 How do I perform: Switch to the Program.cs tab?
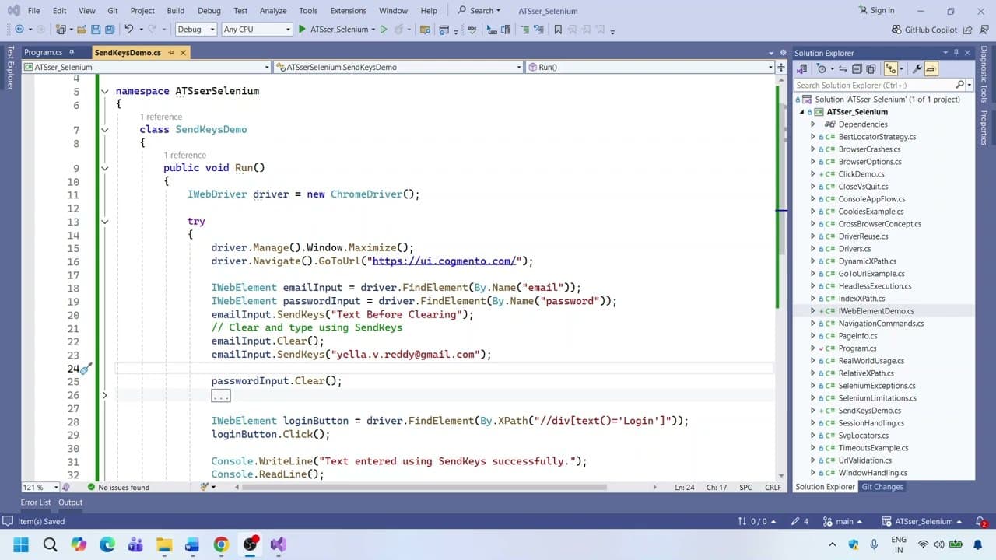(x=43, y=52)
